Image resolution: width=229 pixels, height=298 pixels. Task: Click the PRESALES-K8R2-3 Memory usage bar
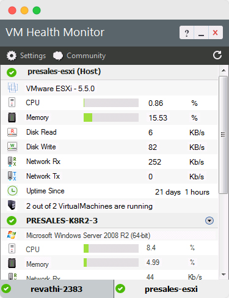(x=111, y=263)
